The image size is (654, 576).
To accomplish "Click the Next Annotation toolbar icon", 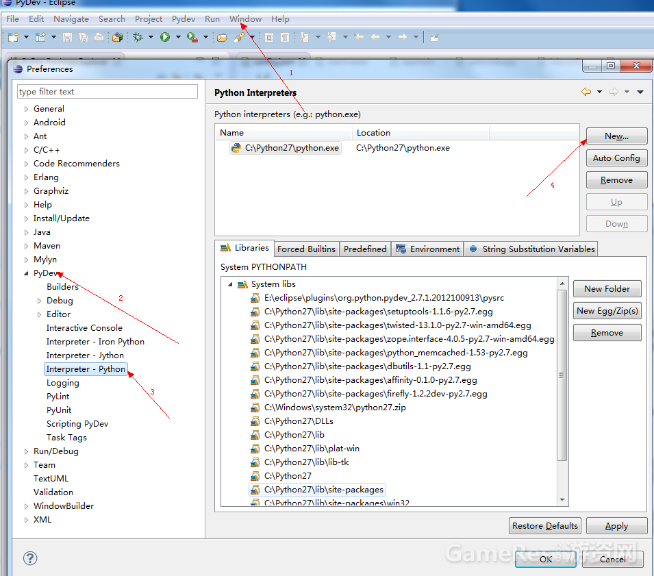I will [x=305, y=37].
